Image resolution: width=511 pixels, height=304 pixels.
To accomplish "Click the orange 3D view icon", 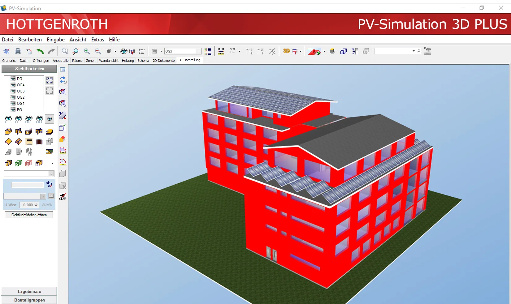I will [286, 51].
